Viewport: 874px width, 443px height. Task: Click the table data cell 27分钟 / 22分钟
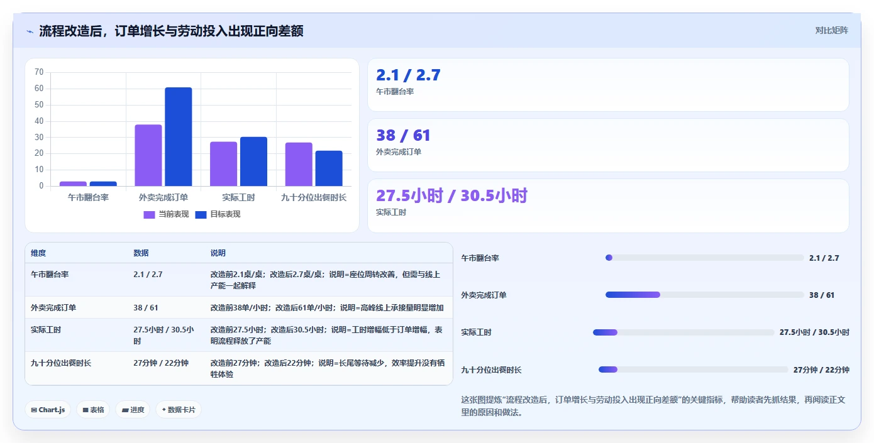pos(161,363)
